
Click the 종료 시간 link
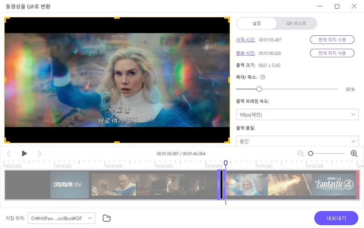pyautogui.click(x=245, y=53)
